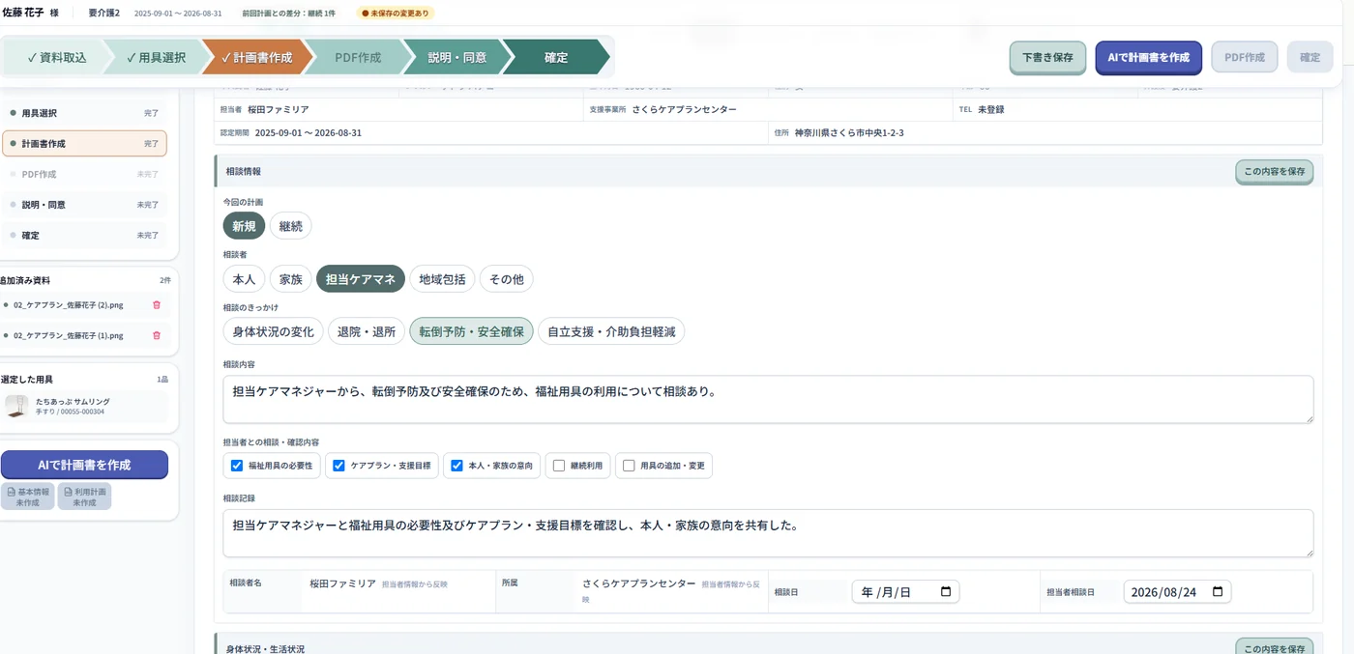Open calendar picker for 担当者相談日 date field

tap(1218, 592)
